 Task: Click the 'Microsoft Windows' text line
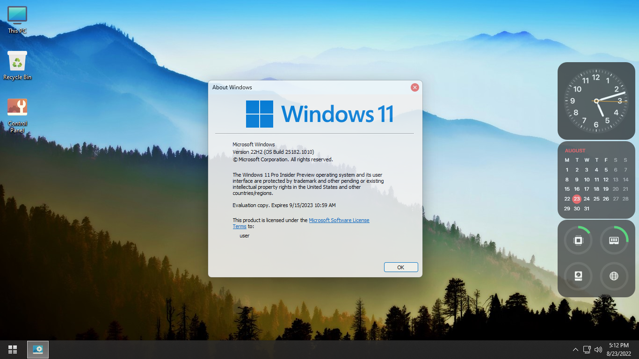click(254, 144)
